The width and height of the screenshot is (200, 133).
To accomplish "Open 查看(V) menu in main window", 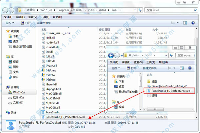I will [33, 17].
